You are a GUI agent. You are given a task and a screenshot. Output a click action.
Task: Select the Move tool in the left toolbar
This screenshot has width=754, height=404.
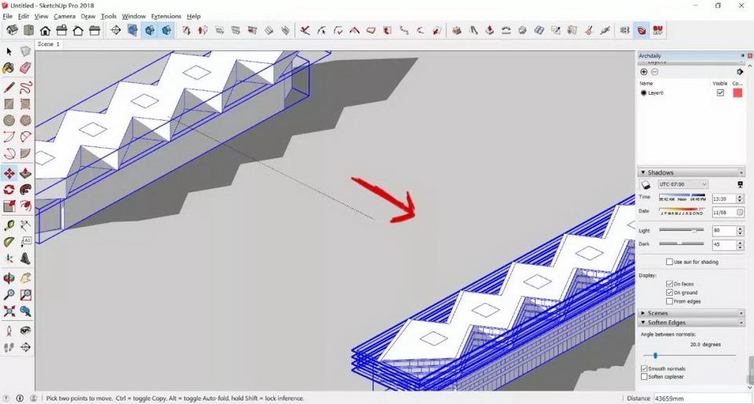point(9,173)
